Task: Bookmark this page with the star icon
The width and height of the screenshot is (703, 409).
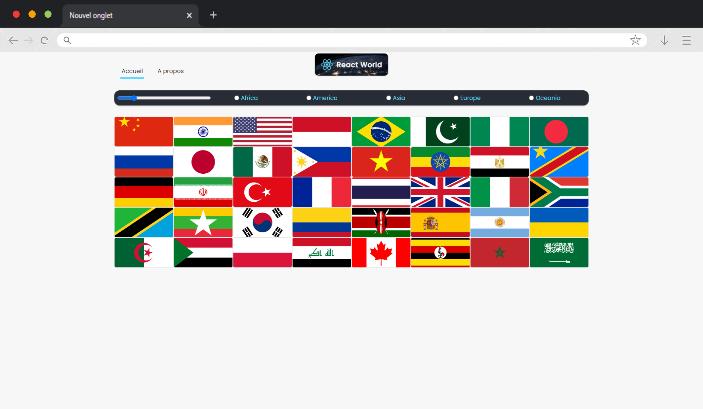Action: 635,40
